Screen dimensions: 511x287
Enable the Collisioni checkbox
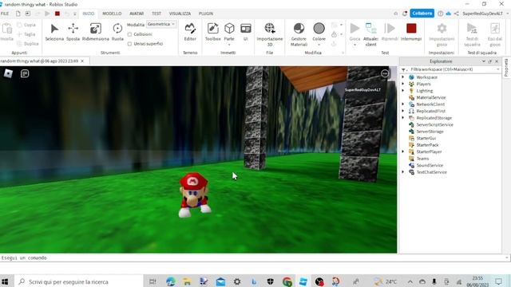pyautogui.click(x=129, y=34)
